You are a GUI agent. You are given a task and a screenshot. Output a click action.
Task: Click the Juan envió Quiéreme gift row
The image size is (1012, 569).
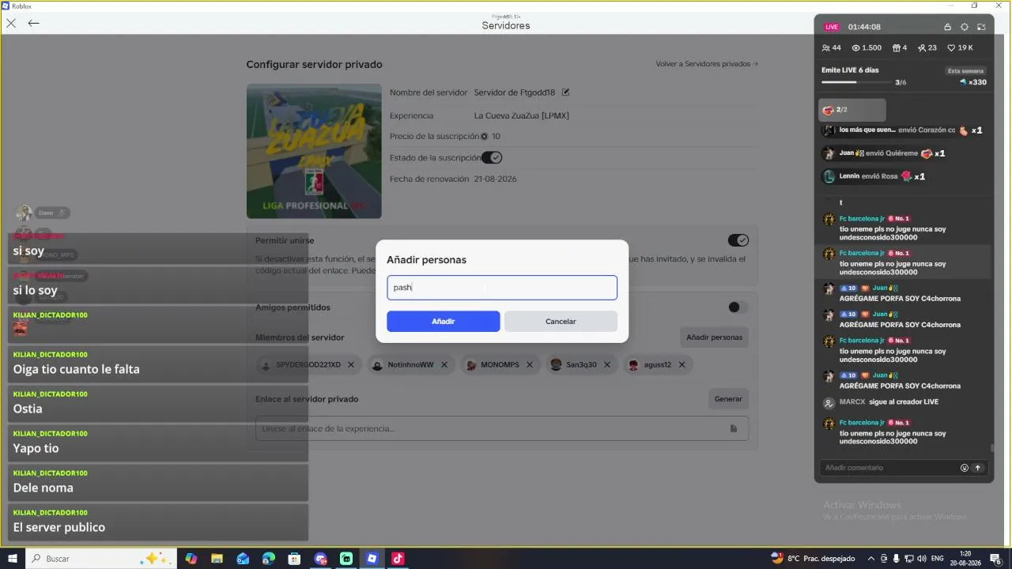coord(884,153)
